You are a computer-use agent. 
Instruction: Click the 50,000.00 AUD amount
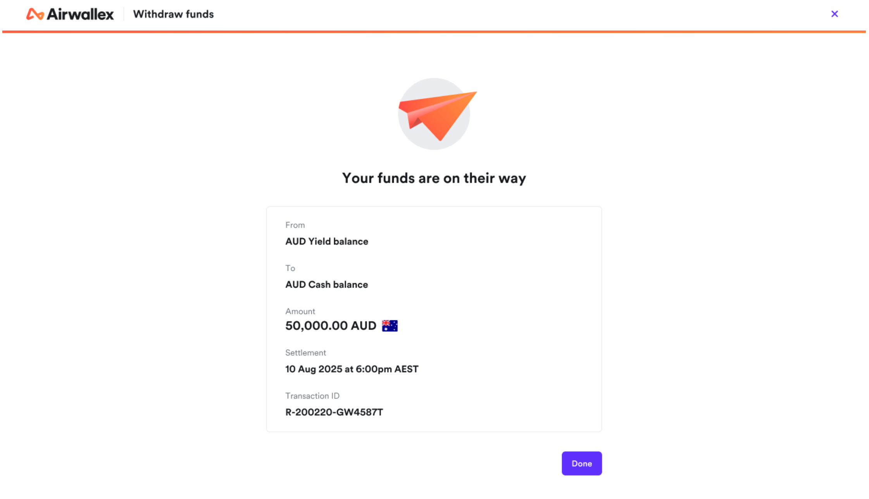pos(331,326)
